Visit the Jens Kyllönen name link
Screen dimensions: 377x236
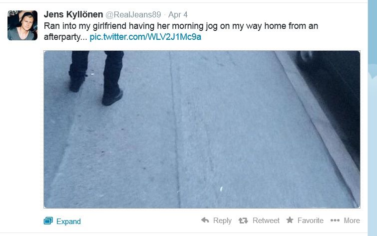[x=73, y=14]
